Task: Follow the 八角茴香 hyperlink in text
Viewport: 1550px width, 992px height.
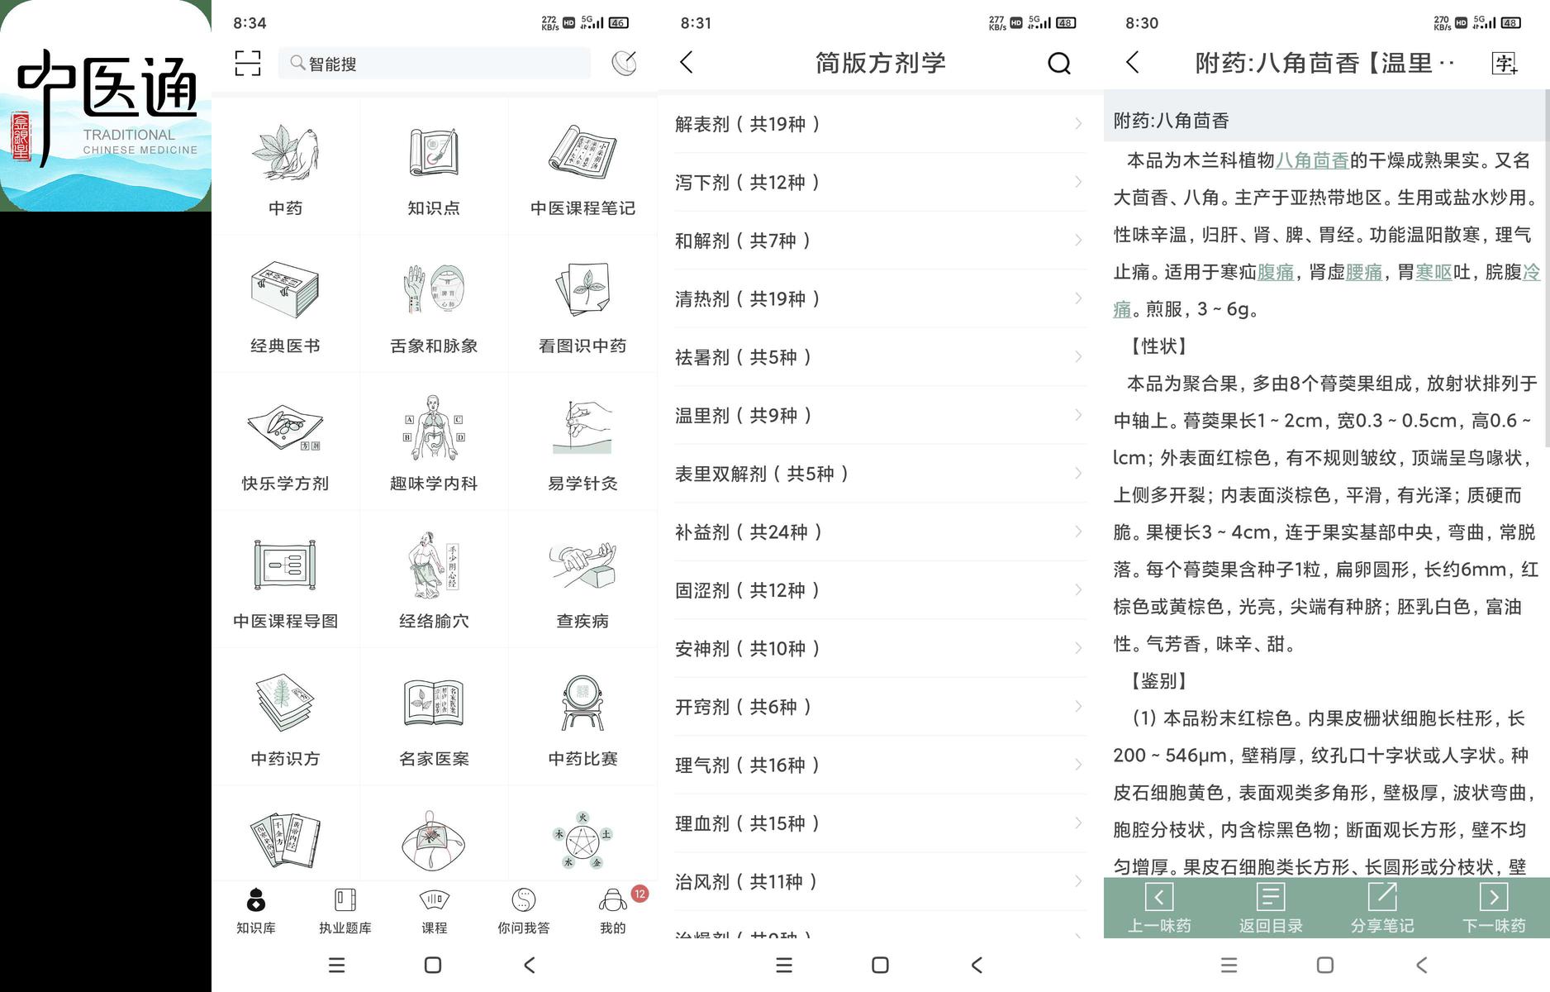Action: click(1312, 160)
